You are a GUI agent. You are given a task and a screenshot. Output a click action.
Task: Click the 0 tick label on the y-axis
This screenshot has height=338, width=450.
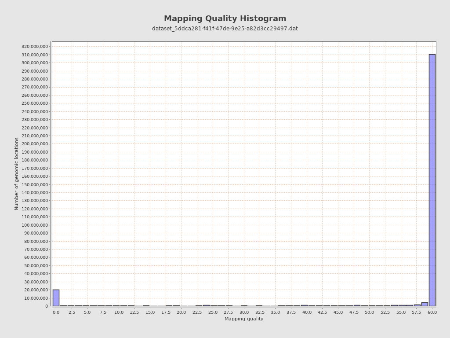coord(46,306)
